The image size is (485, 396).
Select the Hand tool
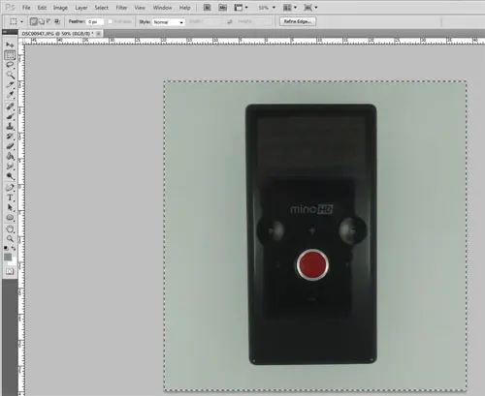10,228
